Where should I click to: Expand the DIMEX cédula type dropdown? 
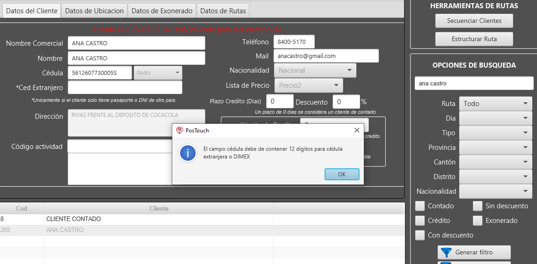tap(158, 73)
